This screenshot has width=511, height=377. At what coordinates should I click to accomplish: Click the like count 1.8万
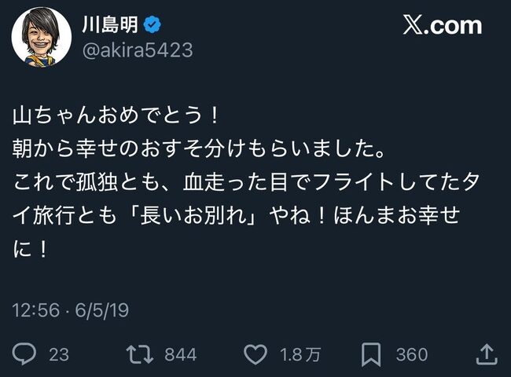click(x=300, y=355)
